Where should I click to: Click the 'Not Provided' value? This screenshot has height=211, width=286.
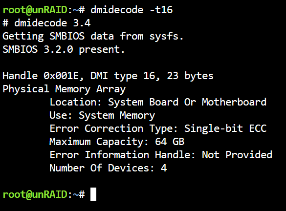coord(237,155)
